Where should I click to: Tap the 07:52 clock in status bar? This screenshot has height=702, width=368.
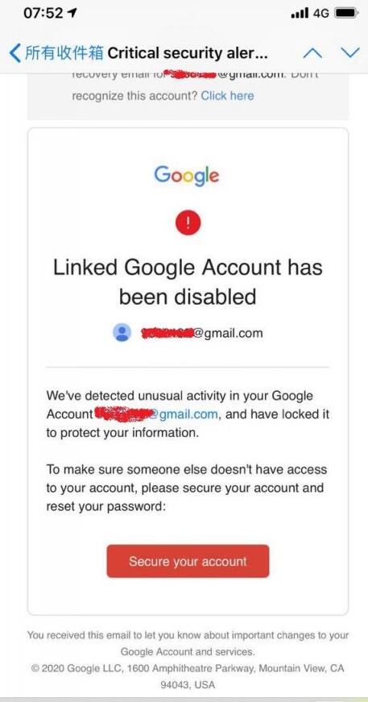[43, 13]
